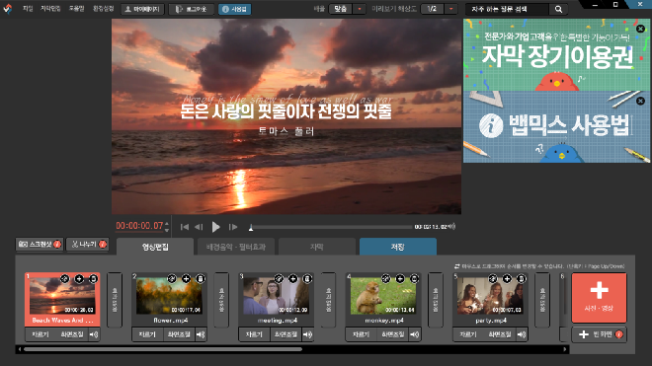Click the plus icon on party.mp4 clip
The width and height of the screenshot is (652, 366).
507,279
